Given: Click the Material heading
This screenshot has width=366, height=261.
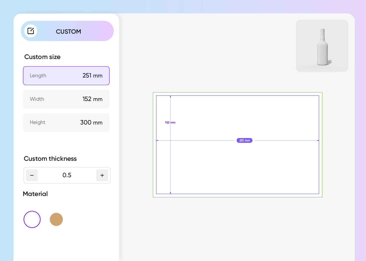Looking at the screenshot, I should (x=35, y=194).
